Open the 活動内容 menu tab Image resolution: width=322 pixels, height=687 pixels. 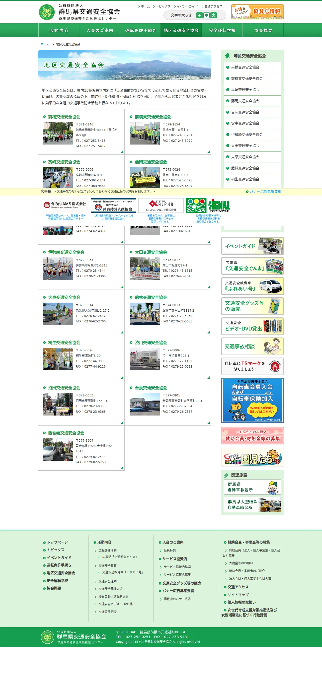click(59, 30)
